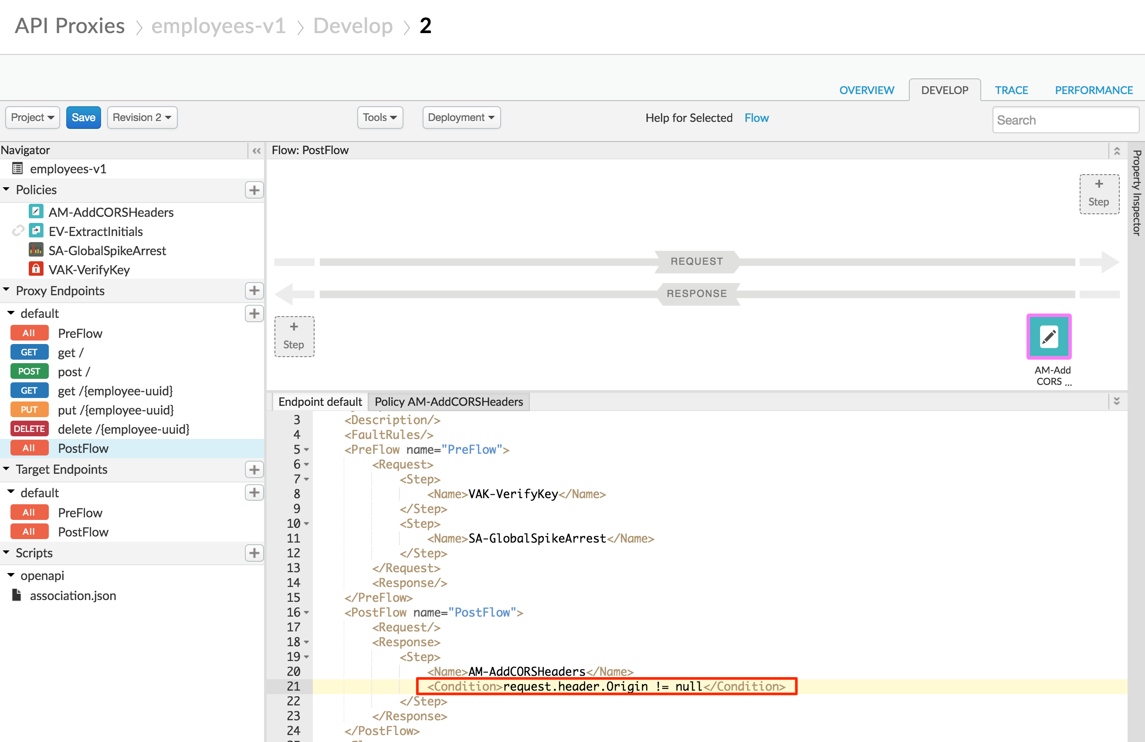
Task: Select the AM-AddCORSHeaders policy icon in the Navigator
Action: (36, 212)
